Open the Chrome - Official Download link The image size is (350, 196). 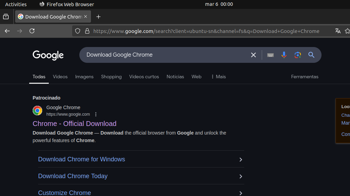tap(75, 124)
